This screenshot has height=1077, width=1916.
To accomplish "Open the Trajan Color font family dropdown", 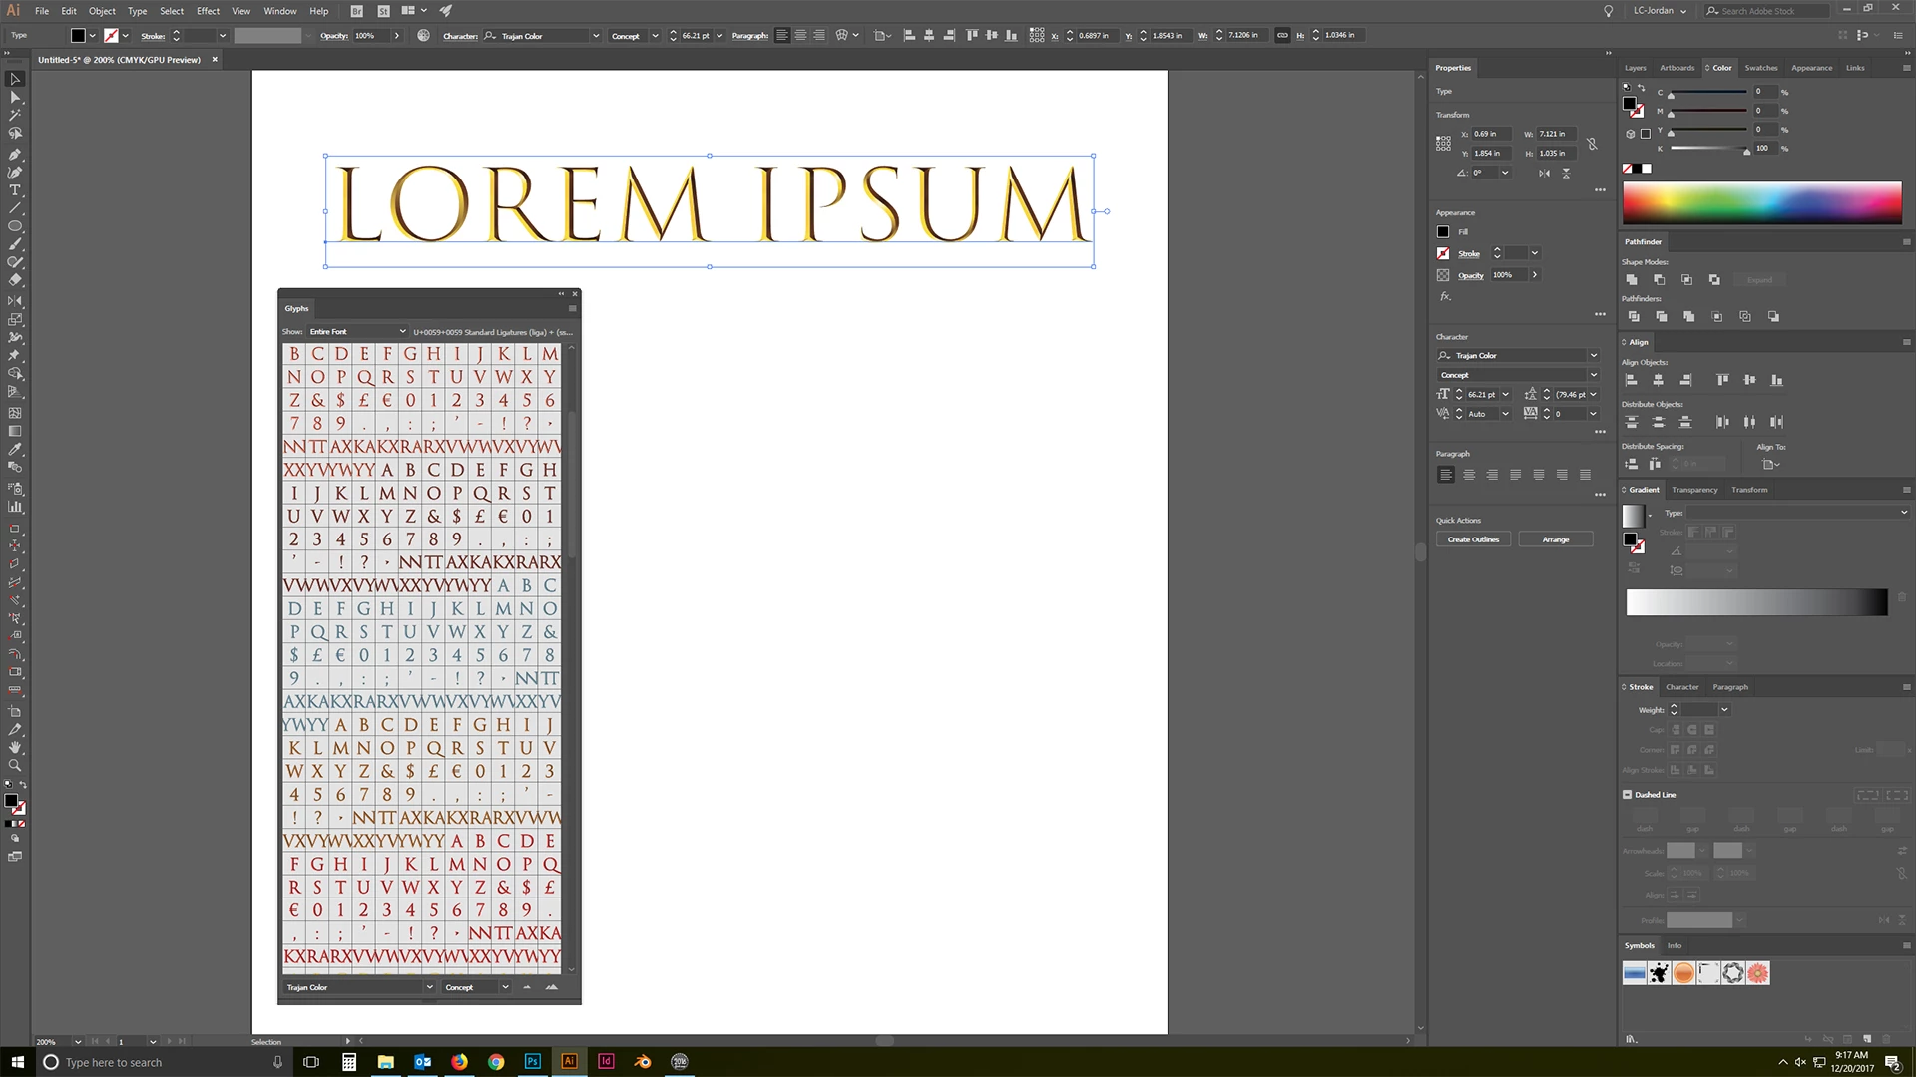I will point(1593,356).
